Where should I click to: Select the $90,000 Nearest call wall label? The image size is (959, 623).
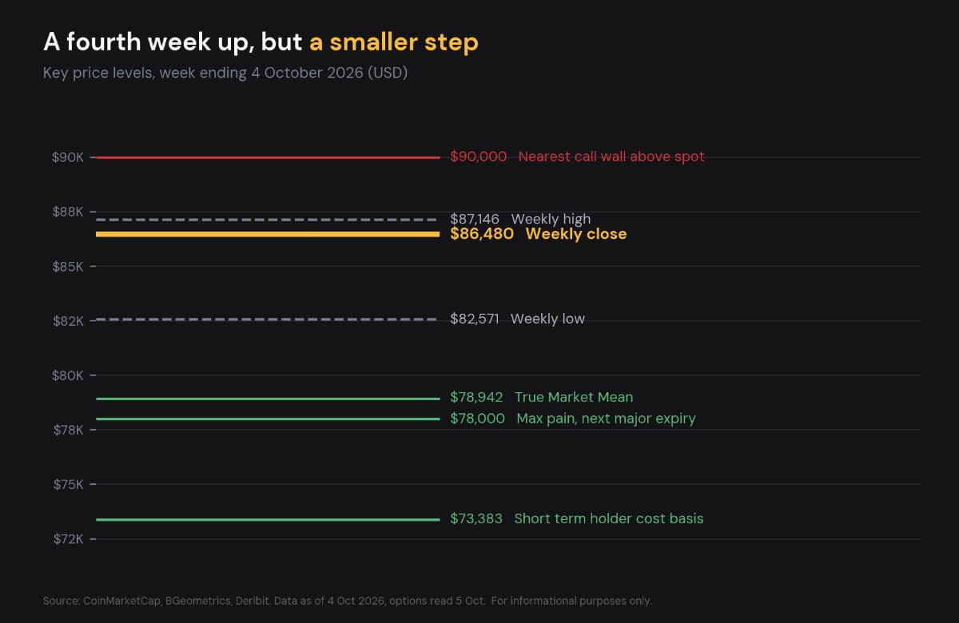coord(577,157)
